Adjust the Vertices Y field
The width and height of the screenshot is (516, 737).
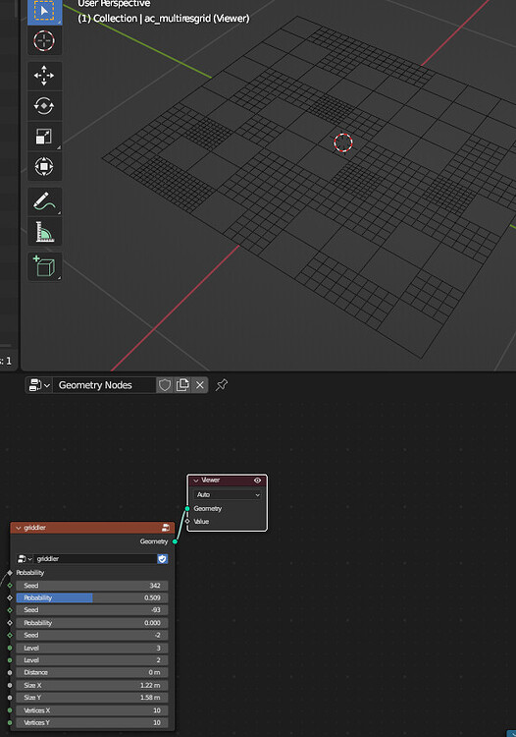[92, 722]
